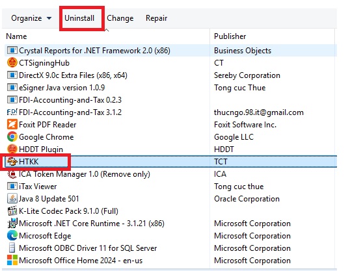
Task: Select the Microsoft Edge icon
Action: coord(12,235)
